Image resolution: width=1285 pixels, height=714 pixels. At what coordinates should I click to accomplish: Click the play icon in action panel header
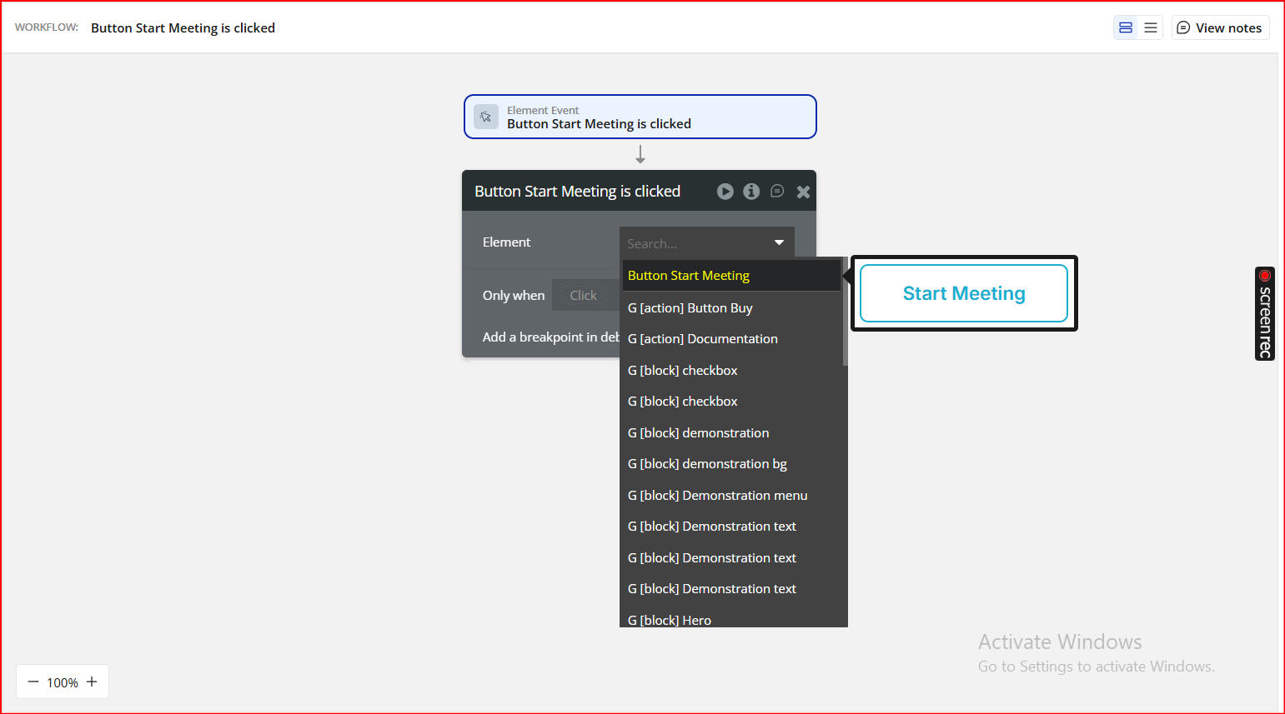725,192
